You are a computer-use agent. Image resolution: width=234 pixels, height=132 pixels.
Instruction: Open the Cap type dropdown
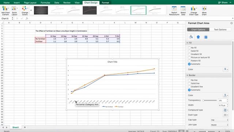click(219, 120)
